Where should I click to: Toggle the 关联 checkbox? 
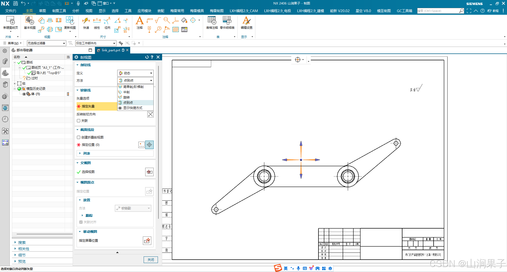(78, 121)
